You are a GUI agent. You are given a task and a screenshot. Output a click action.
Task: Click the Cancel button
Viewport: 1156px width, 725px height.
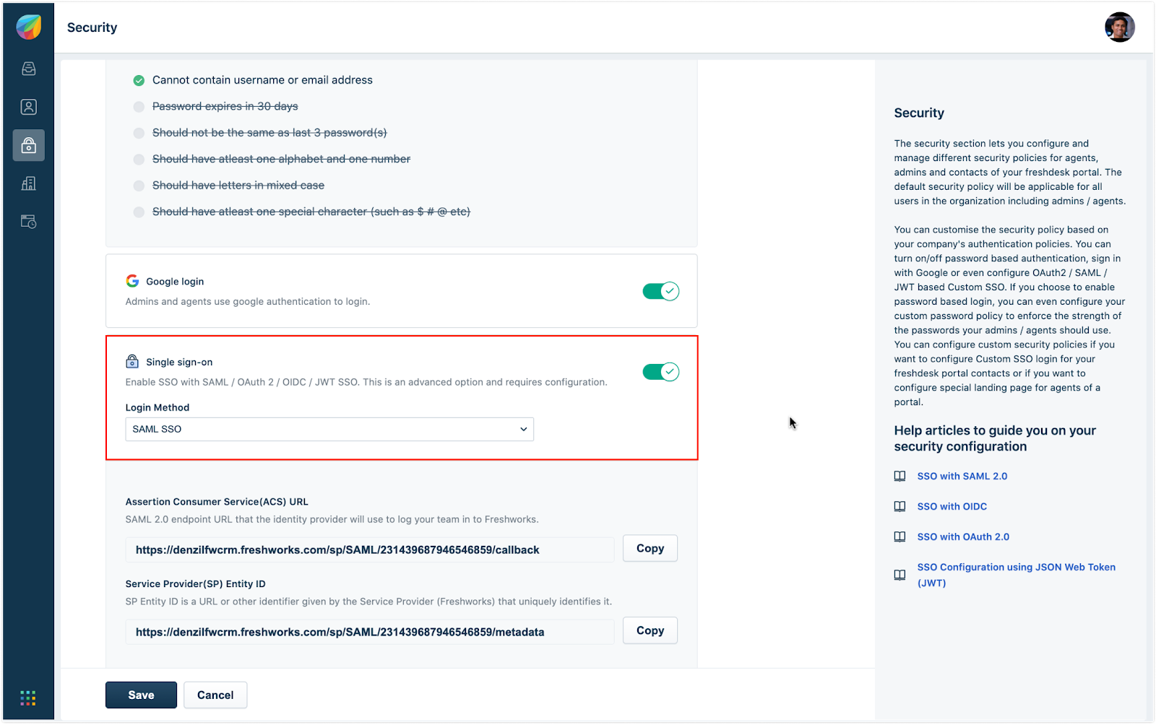pyautogui.click(x=215, y=695)
